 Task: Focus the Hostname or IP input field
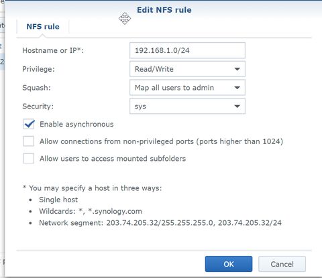point(187,50)
